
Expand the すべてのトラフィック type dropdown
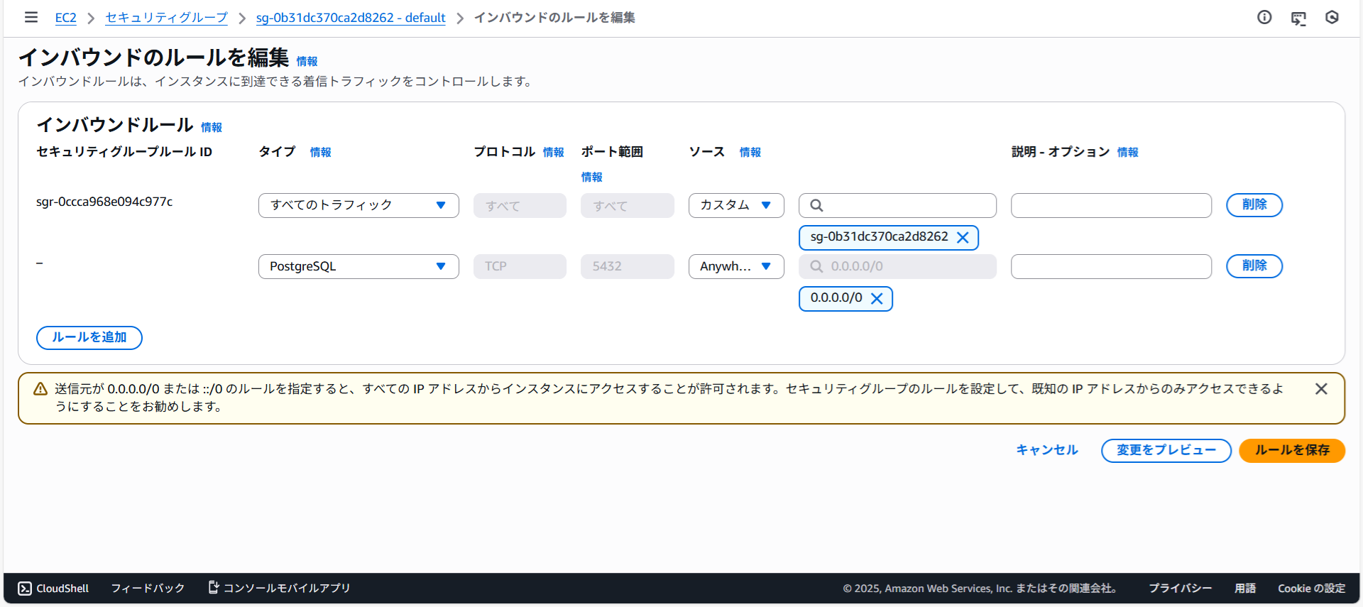coord(358,205)
